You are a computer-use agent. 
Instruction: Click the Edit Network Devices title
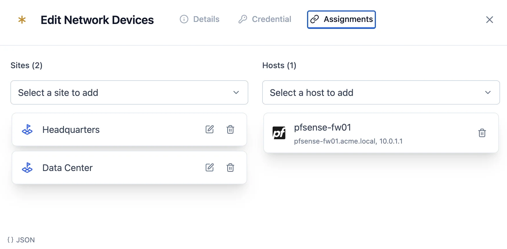(x=97, y=20)
